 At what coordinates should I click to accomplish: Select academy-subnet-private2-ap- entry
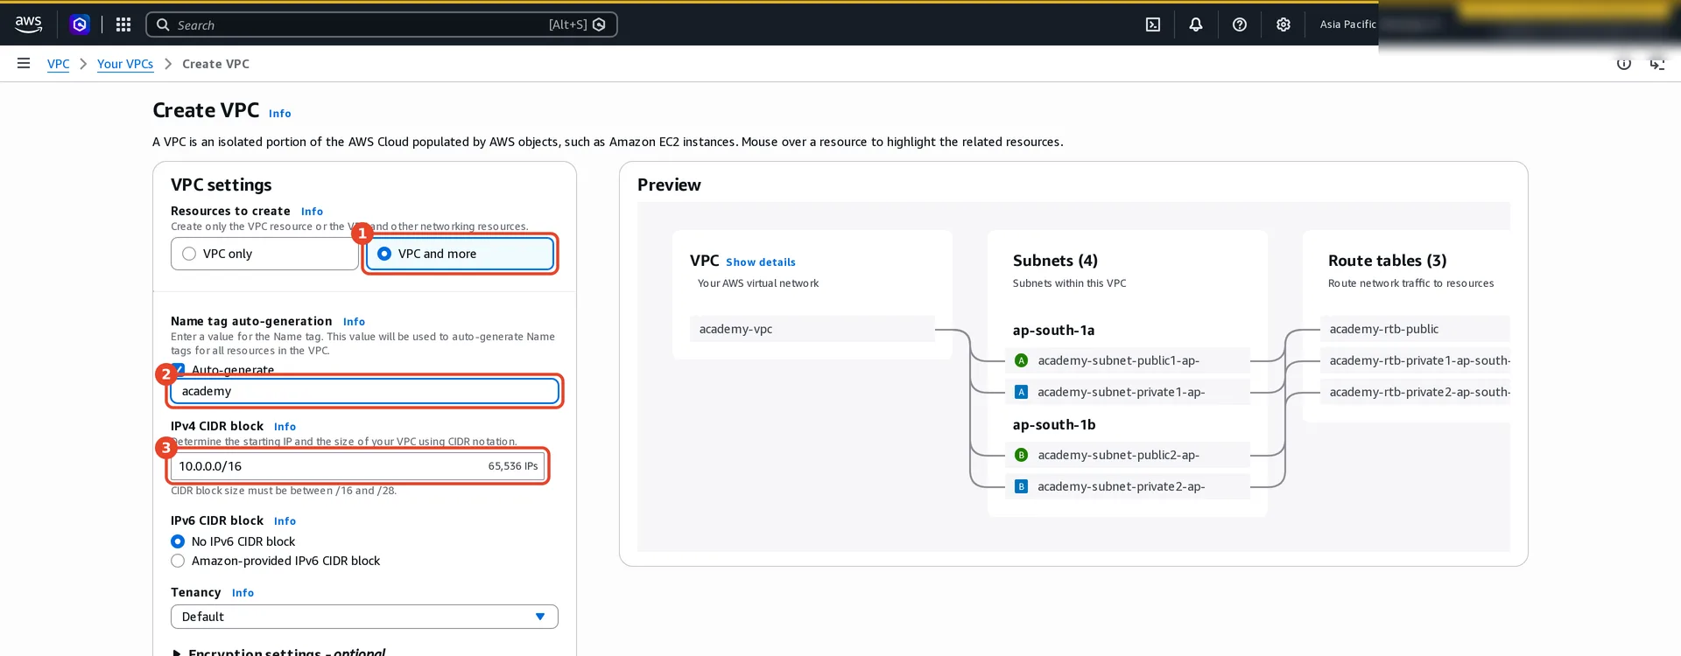coord(1127,486)
